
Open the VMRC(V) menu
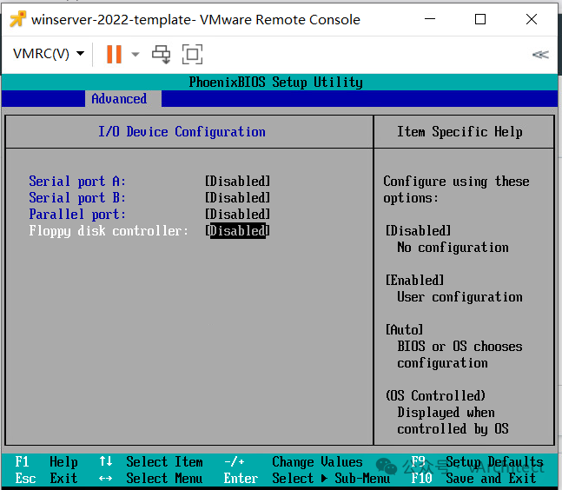49,54
